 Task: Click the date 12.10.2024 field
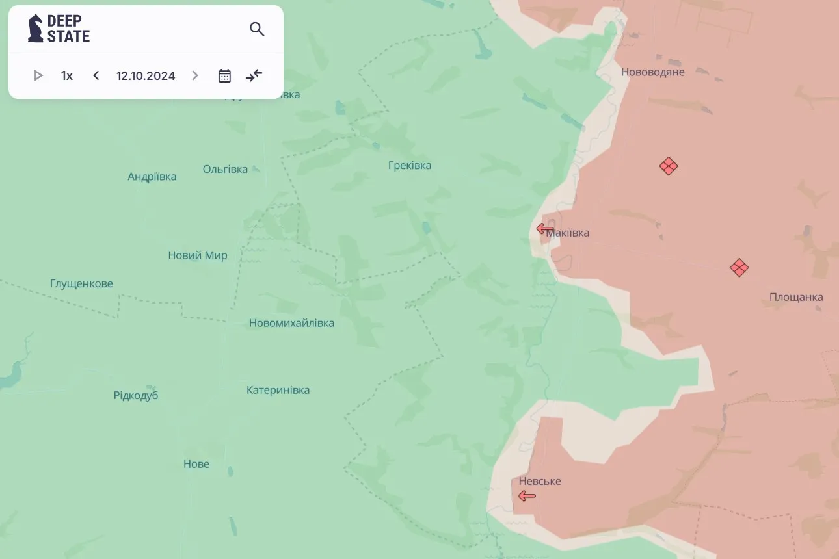point(146,76)
